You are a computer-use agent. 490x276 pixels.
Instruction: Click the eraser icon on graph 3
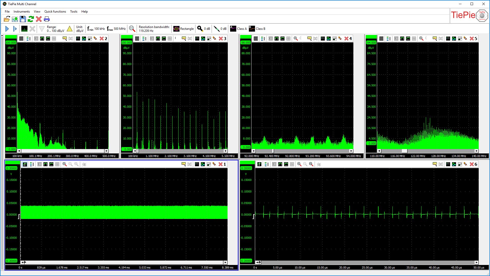coord(214,39)
